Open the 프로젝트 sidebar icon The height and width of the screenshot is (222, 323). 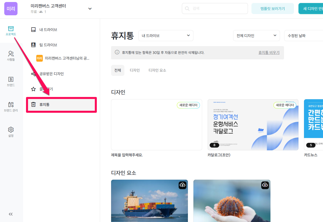tap(11, 31)
